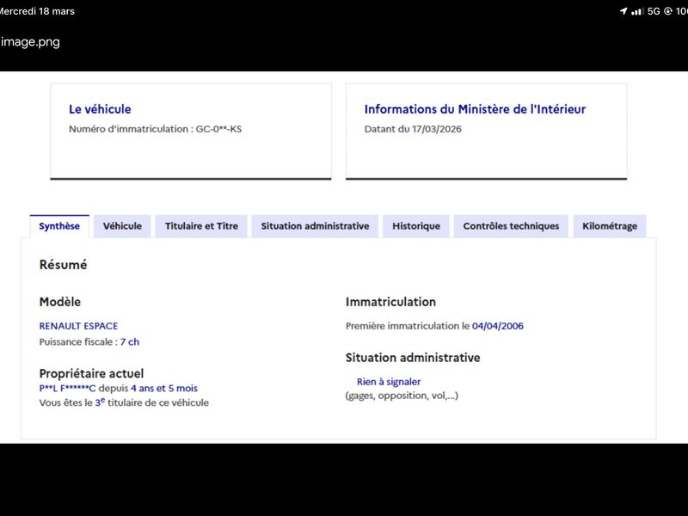The height and width of the screenshot is (516, 688).
Task: Click the 5G network indicator
Action: pos(654,11)
